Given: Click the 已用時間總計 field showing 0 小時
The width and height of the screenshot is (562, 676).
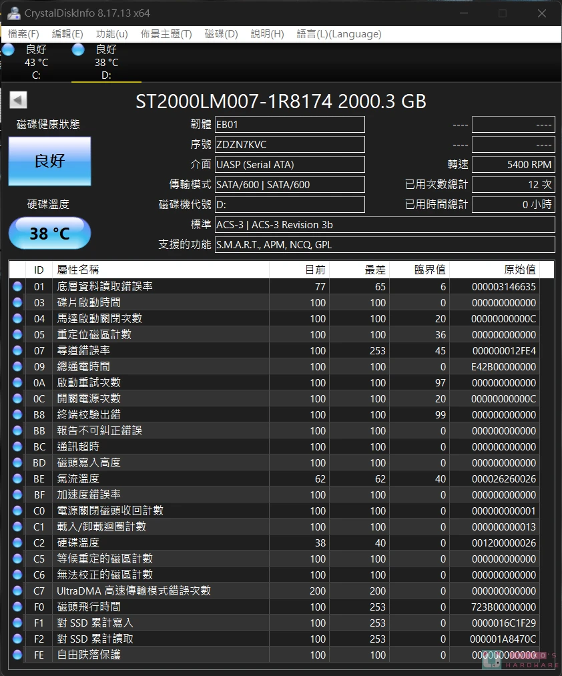Looking at the screenshot, I should pos(513,204).
